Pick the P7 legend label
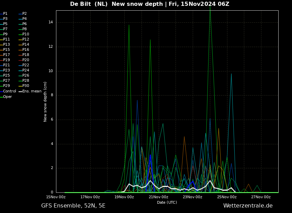The height and width of the screenshot is (213, 292). (5, 29)
